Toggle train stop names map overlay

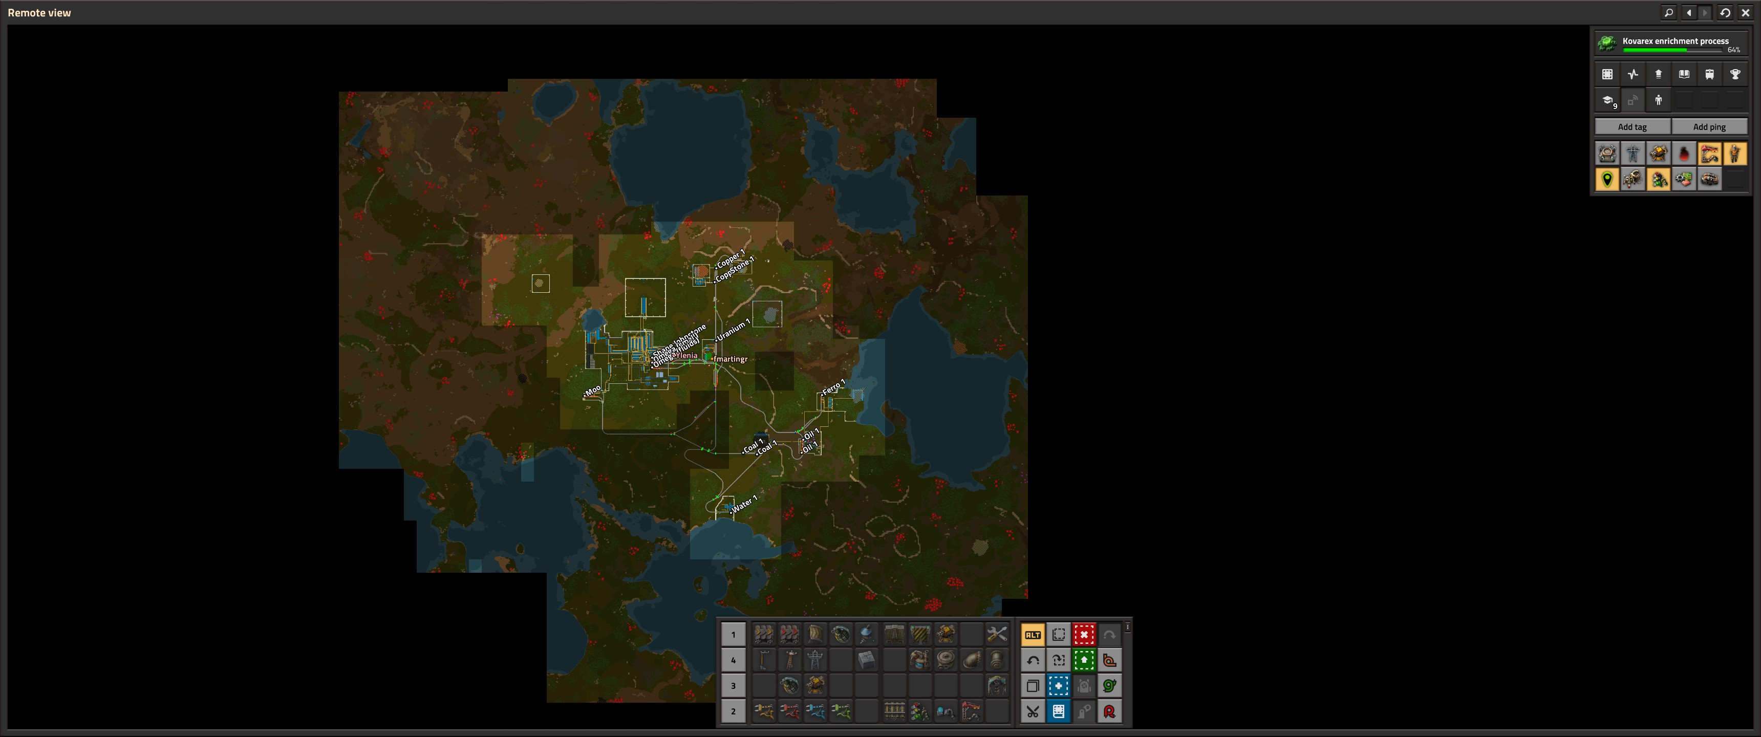pyautogui.click(x=1710, y=154)
